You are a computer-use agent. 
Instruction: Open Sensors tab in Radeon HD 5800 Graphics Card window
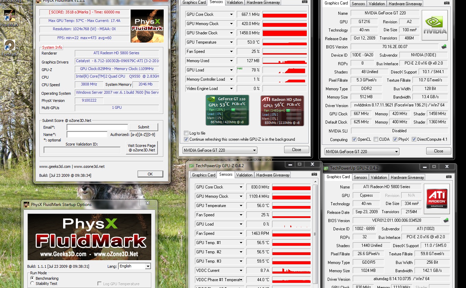pos(360,177)
